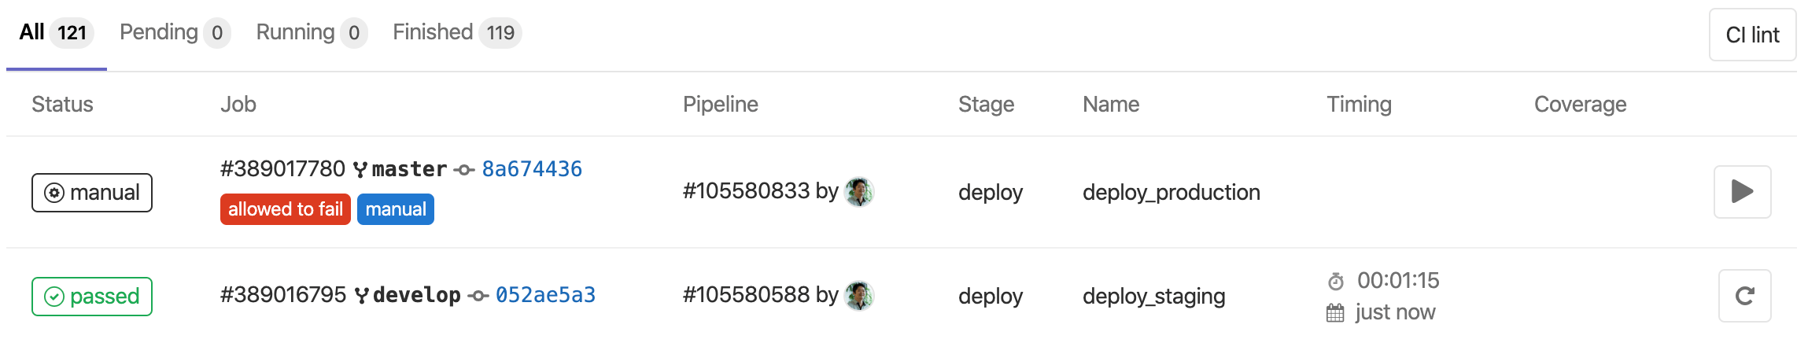Open job #389017780 details
This screenshot has width=1808, height=343.
click(282, 168)
